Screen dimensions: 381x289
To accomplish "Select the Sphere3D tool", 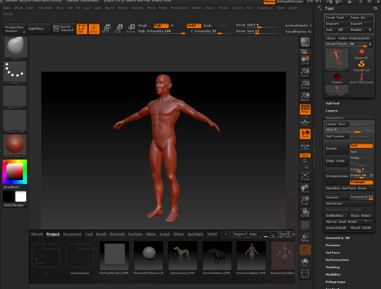I will tap(361, 54).
